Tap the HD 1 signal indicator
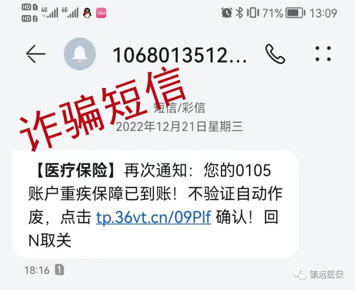This screenshot has width=355, height=290. pos(30,7)
